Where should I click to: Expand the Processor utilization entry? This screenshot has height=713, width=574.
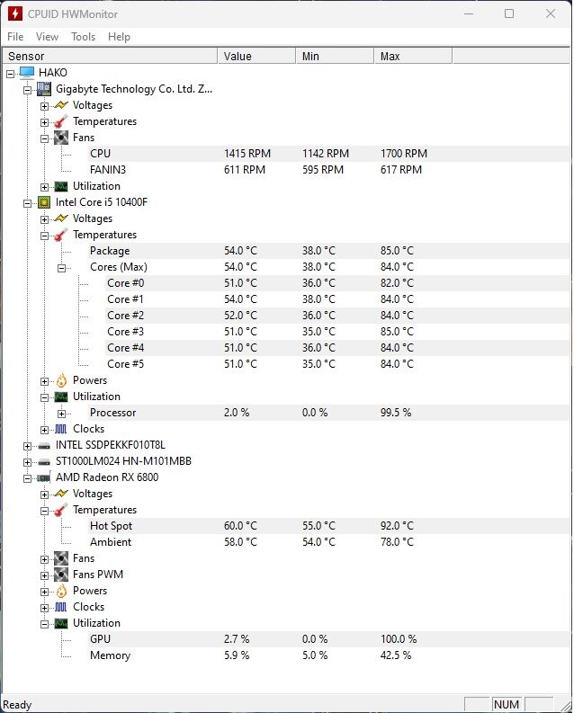(x=61, y=414)
